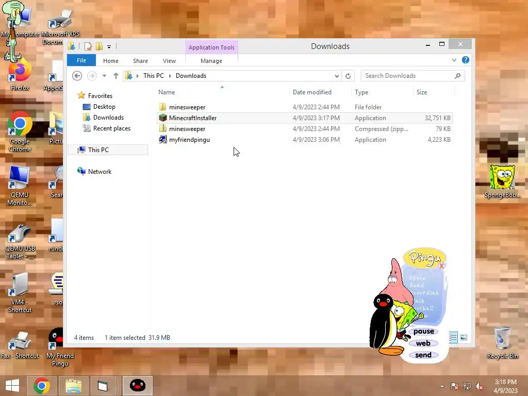Select the QEMU Monitor desktop shortcut
This screenshot has height=396, width=528.
(x=20, y=186)
